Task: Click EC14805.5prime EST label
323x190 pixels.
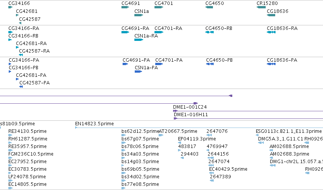Action: 27,184
